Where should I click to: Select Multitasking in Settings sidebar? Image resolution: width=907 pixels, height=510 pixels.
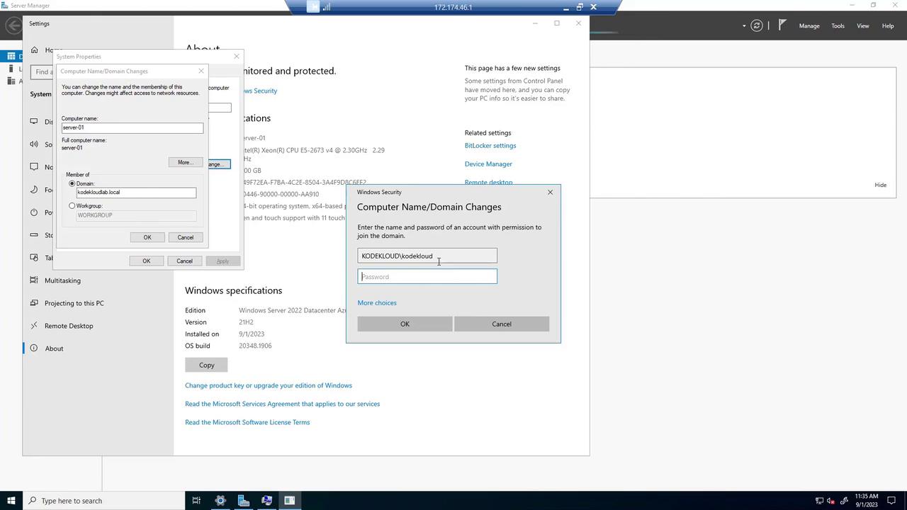pyautogui.click(x=62, y=280)
